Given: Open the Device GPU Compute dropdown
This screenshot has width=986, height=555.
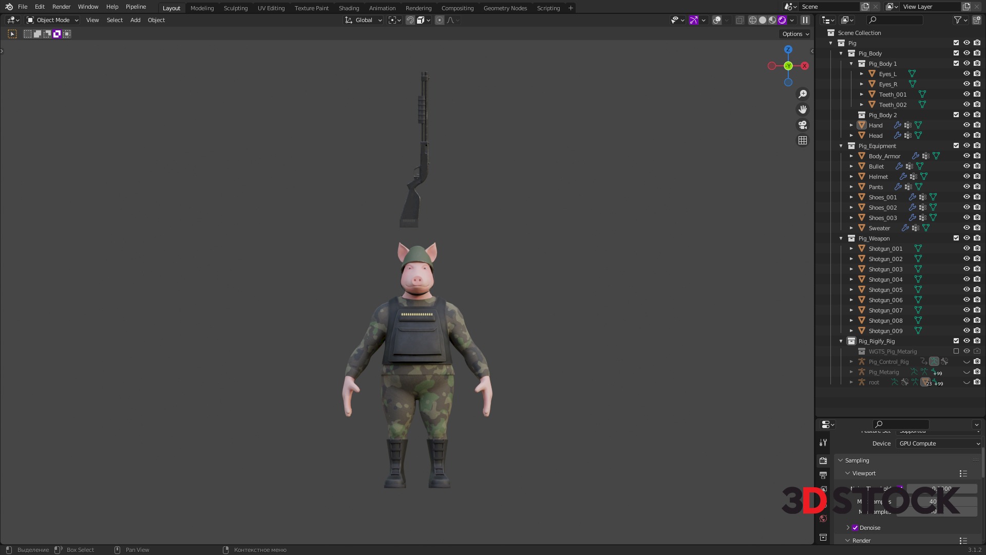Looking at the screenshot, I should point(939,443).
